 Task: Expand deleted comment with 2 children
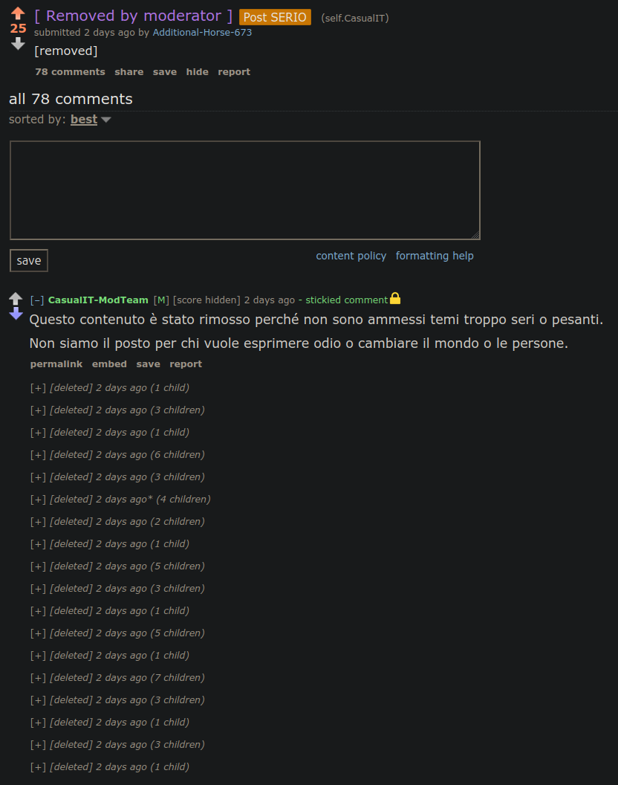pos(38,522)
